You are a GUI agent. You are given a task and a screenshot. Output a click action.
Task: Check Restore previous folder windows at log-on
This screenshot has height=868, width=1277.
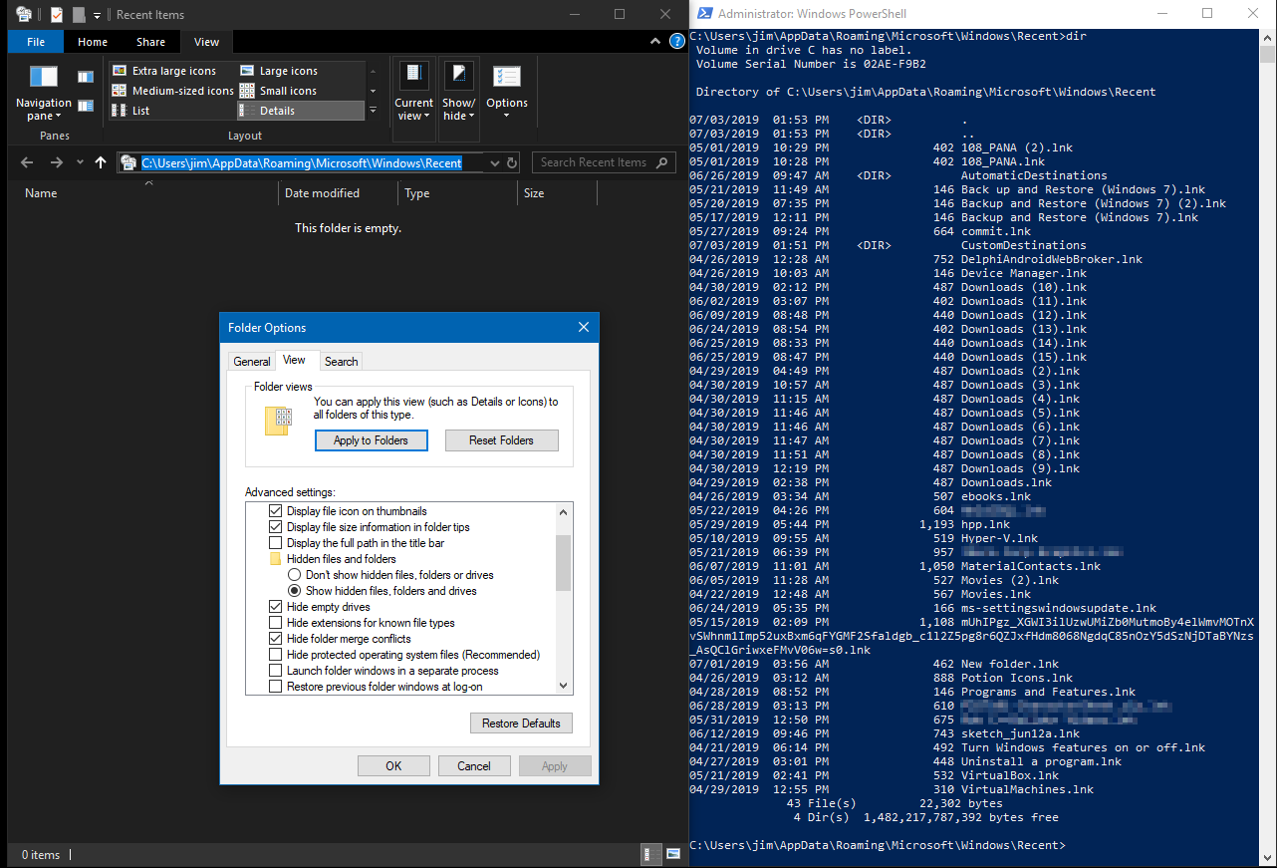pyautogui.click(x=276, y=687)
